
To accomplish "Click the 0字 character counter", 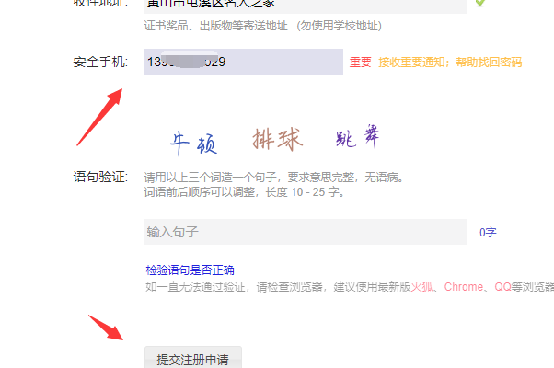I will [488, 233].
